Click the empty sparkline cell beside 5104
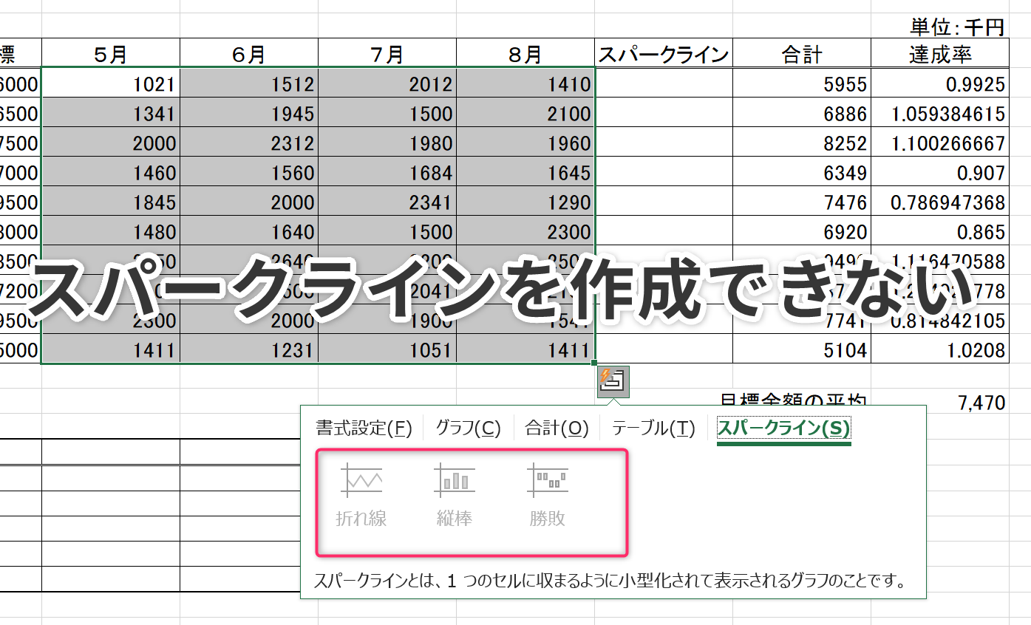Image resolution: width=1031 pixels, height=625 pixels. [x=664, y=349]
